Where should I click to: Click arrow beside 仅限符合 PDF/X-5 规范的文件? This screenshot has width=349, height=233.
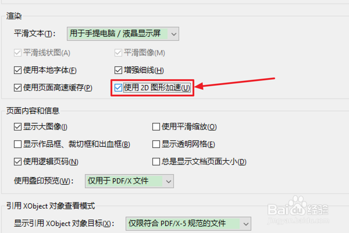(245, 224)
